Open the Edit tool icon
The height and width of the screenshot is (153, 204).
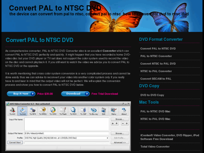coord(104,111)
